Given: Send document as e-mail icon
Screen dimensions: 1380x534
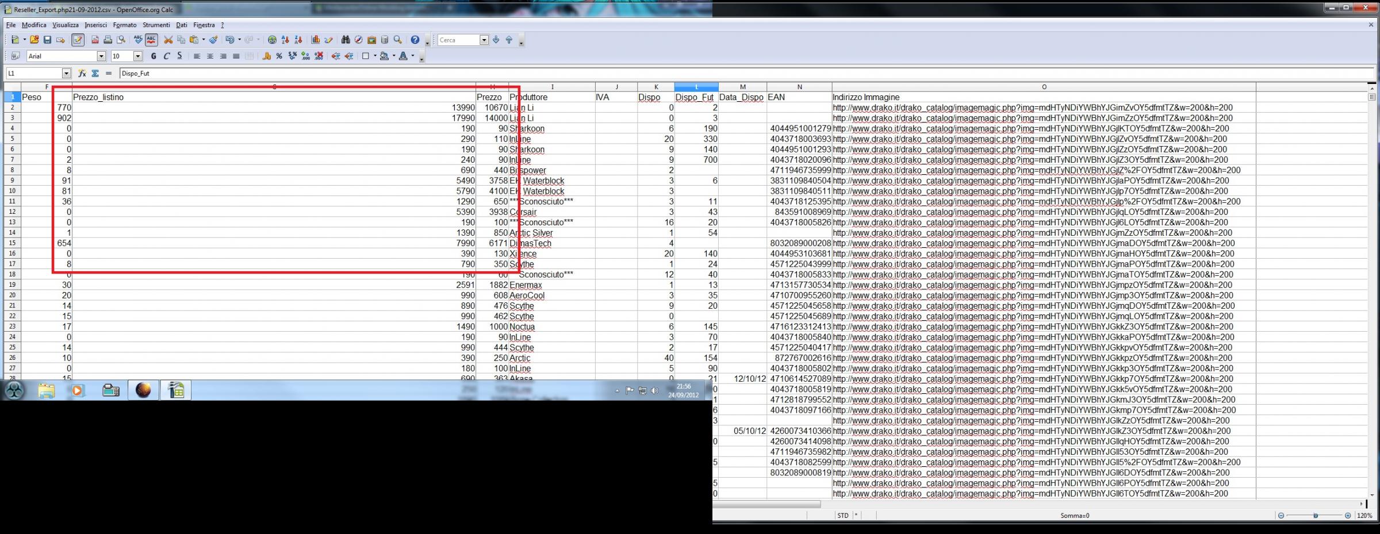Looking at the screenshot, I should click(60, 40).
